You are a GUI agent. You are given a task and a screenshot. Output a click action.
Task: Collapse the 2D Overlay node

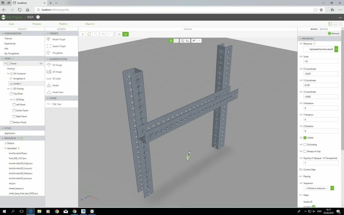(8, 89)
